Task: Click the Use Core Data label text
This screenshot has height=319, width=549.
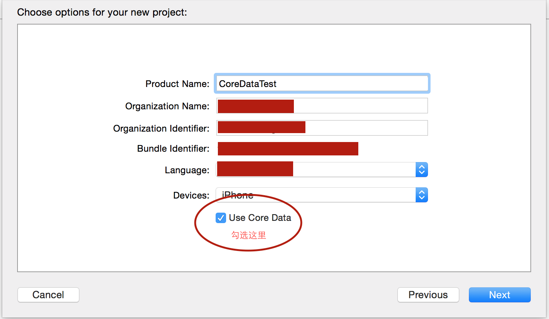Action: [x=260, y=218]
